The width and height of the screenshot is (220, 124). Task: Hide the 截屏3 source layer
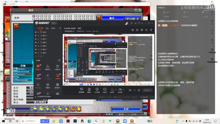point(36,42)
